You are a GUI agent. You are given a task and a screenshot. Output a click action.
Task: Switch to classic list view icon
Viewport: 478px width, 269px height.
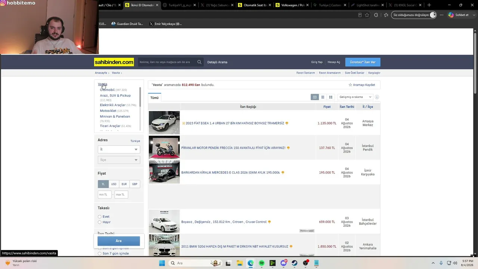(323, 97)
